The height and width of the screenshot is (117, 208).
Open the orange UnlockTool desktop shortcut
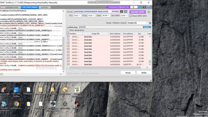pos(65,91)
